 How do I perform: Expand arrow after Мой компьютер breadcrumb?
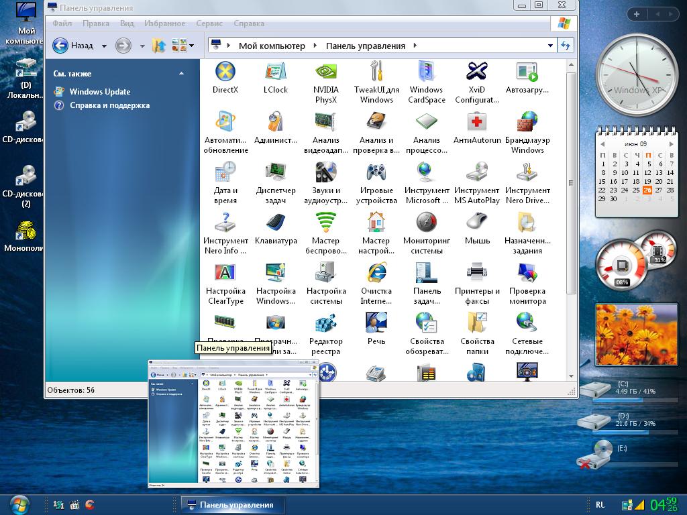[315, 46]
